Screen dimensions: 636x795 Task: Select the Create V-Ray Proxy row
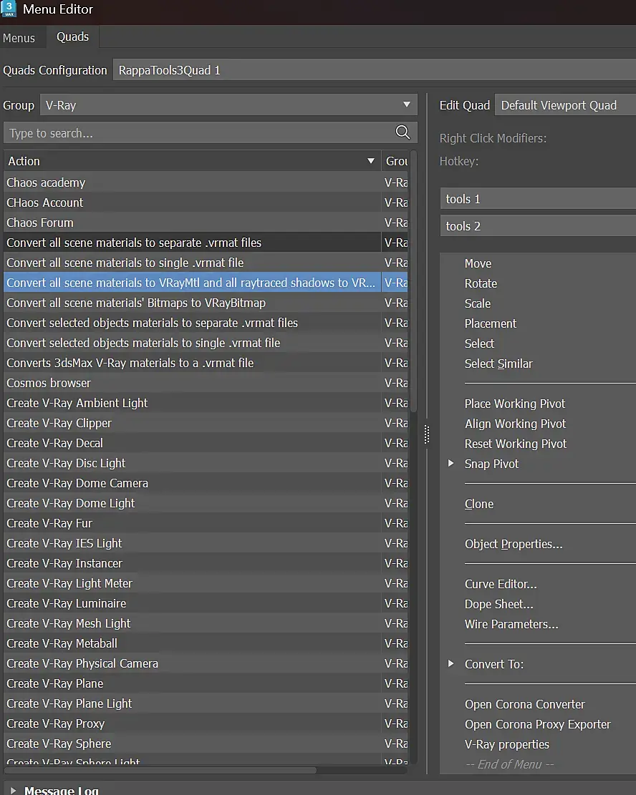click(206, 723)
